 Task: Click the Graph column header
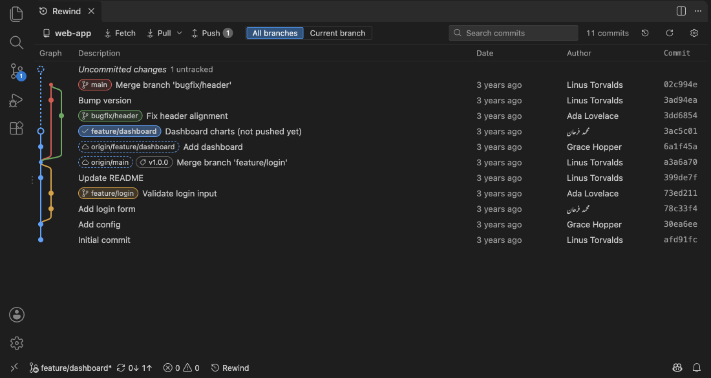pyautogui.click(x=50, y=53)
